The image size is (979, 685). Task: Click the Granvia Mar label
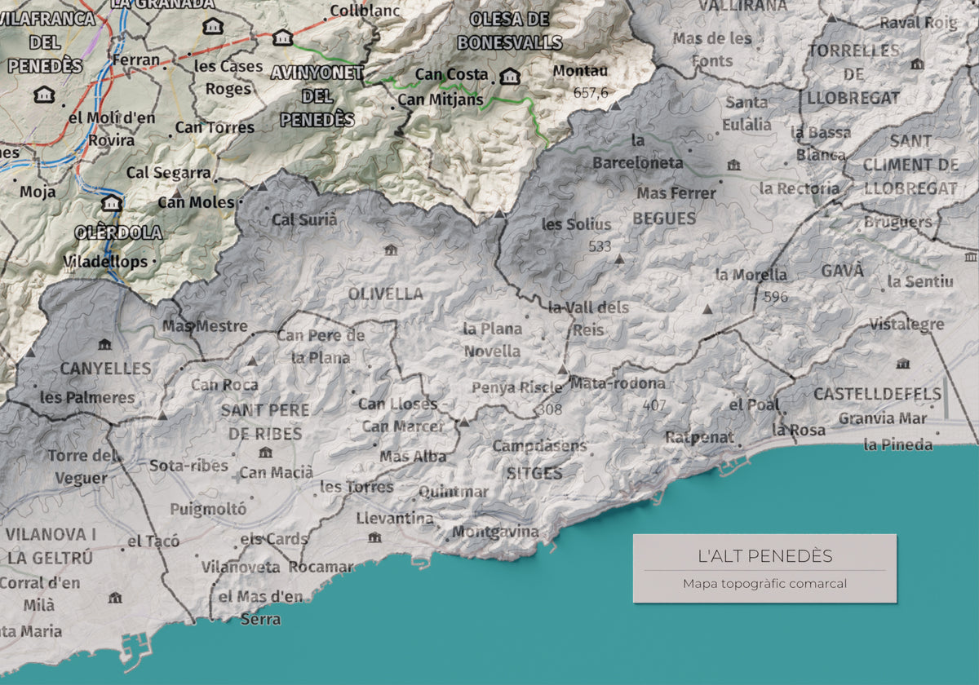pyautogui.click(x=883, y=418)
